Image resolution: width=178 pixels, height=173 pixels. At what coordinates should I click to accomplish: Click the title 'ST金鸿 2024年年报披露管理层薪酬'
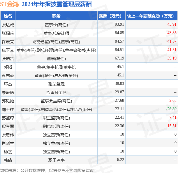pos(46,4)
